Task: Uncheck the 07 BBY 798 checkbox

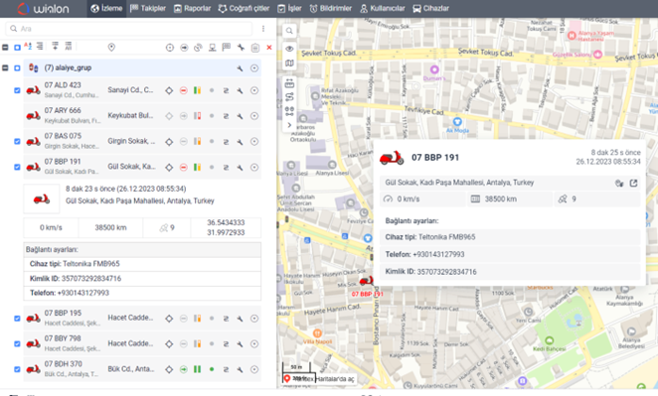Action: (17, 344)
